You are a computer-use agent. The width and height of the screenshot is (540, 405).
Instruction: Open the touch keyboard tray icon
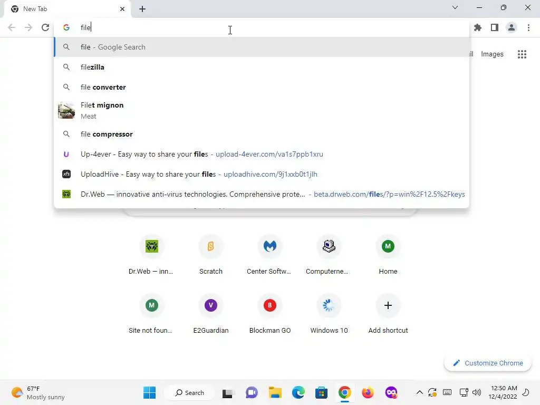[447, 392]
